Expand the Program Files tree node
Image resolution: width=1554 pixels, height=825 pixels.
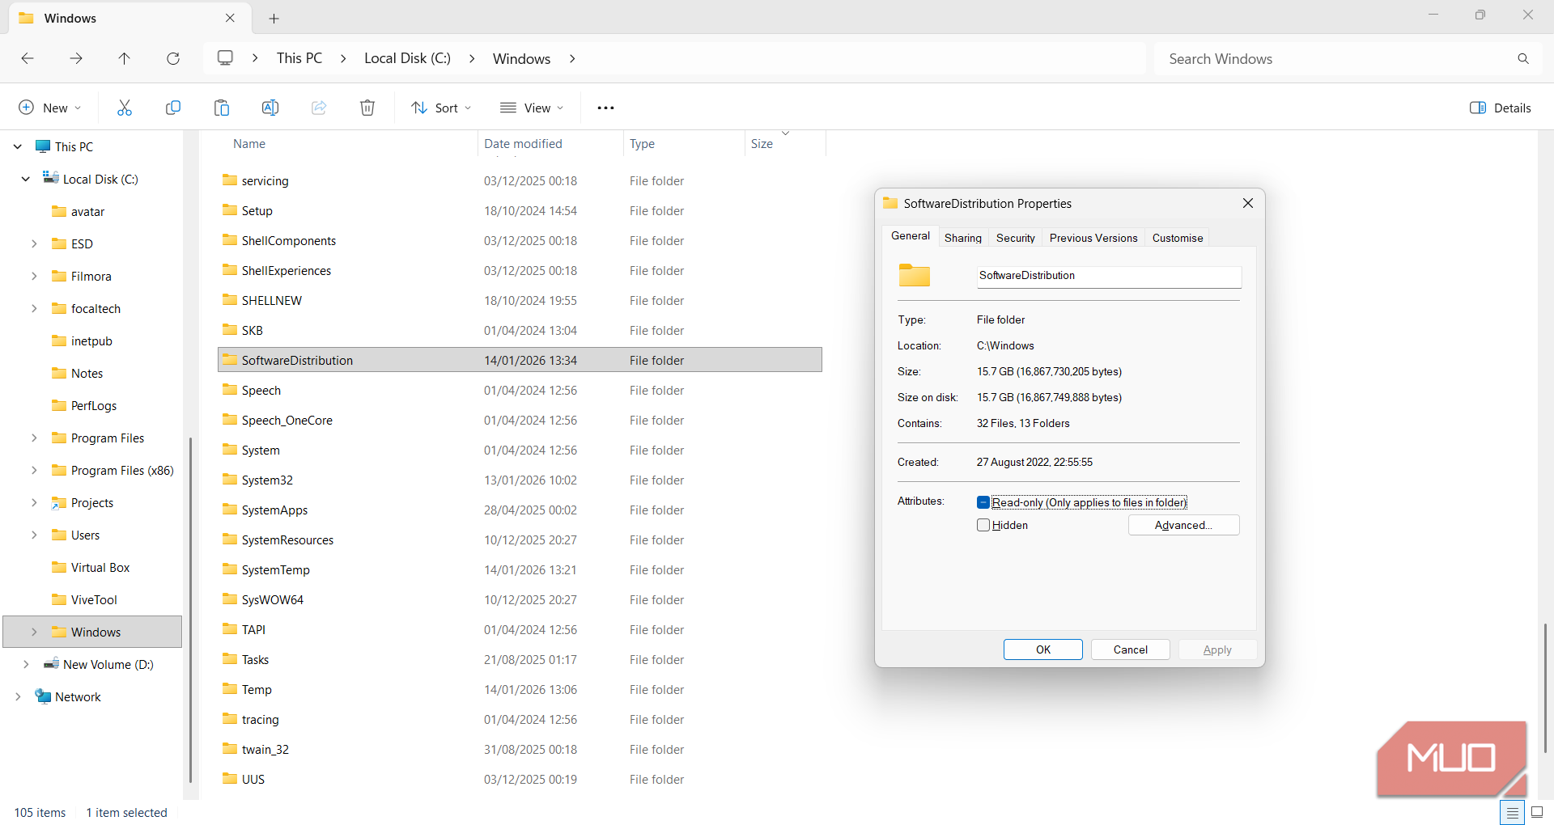click(x=34, y=438)
